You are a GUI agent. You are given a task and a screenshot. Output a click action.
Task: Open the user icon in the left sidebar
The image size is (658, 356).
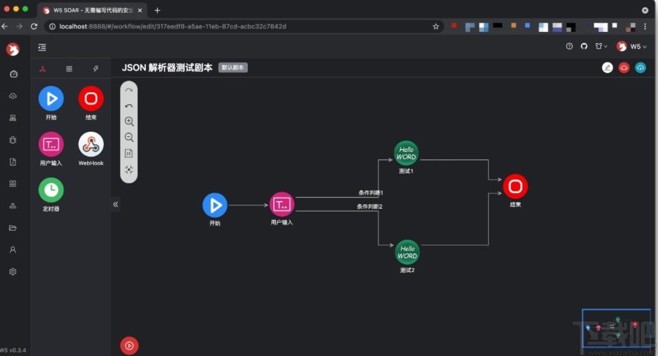[x=13, y=250]
